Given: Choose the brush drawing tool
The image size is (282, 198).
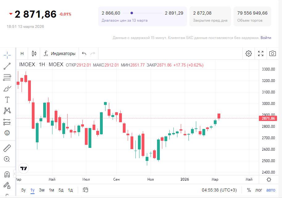Looking at the screenshot, I should [7, 88].
